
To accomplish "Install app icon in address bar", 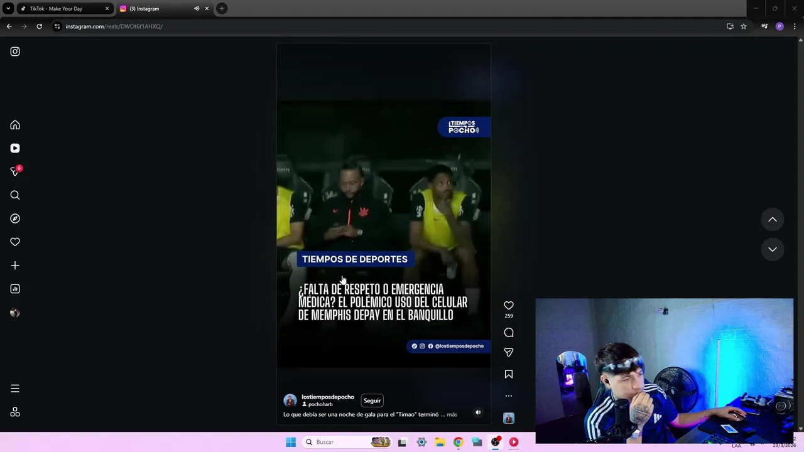I will (x=730, y=26).
